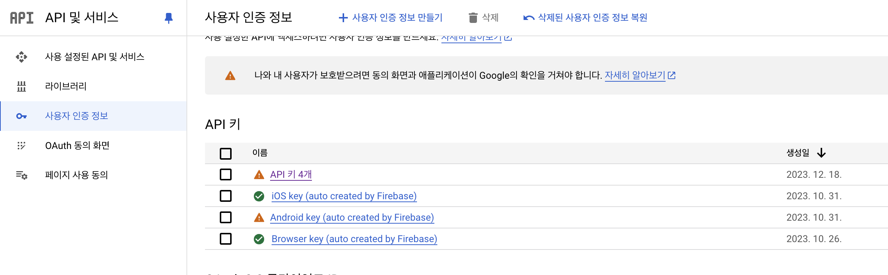Click the API 키 section heading
Image resolution: width=888 pixels, height=275 pixels.
point(223,125)
